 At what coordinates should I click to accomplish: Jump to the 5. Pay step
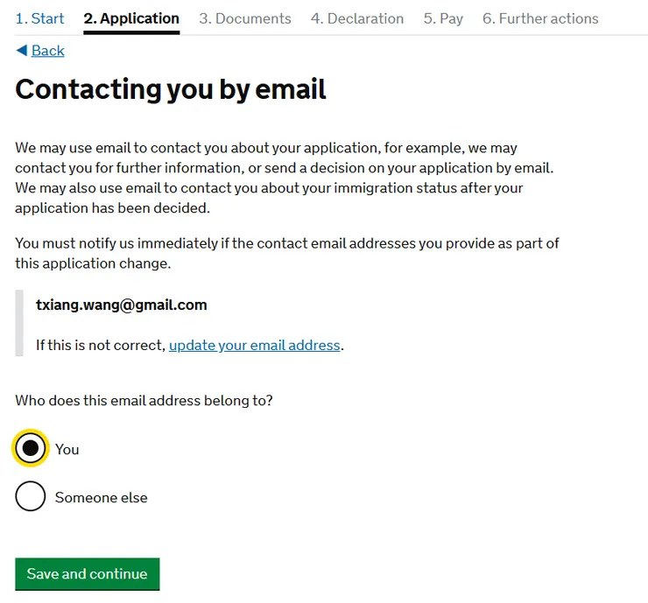(x=443, y=18)
